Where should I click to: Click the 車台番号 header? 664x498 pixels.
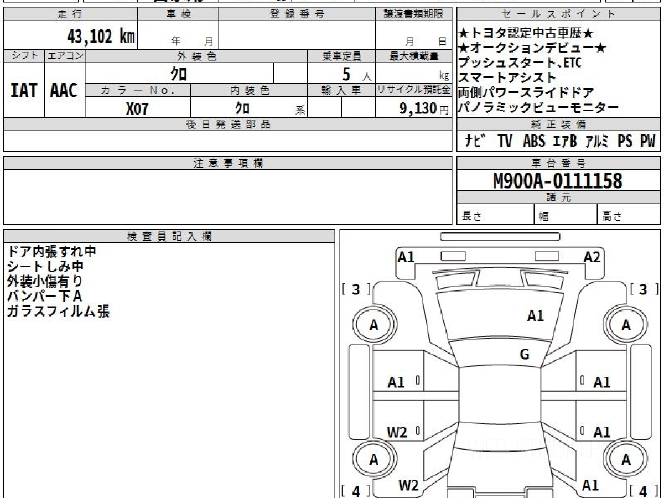tap(558, 163)
